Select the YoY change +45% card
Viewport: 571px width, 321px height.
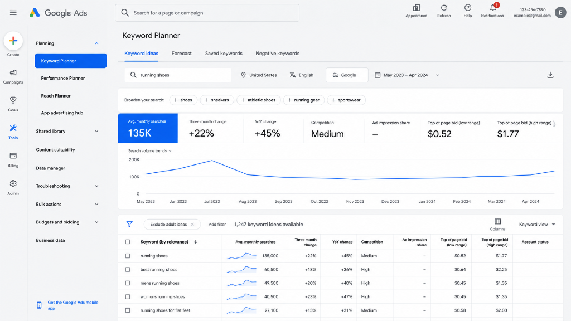click(x=273, y=128)
